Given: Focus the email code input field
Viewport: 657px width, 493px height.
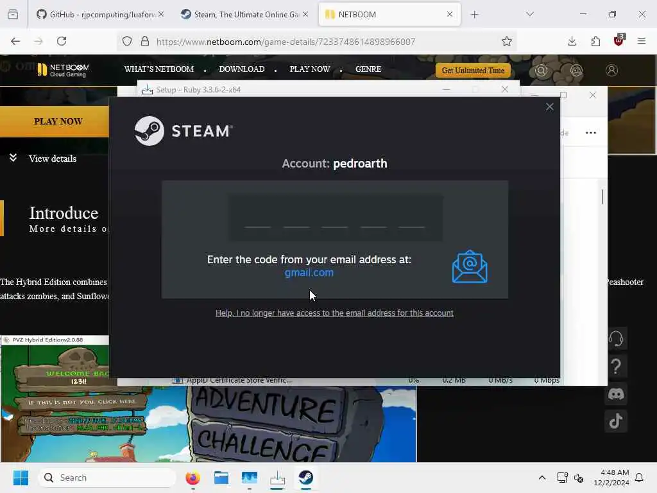Looking at the screenshot, I should (x=335, y=218).
